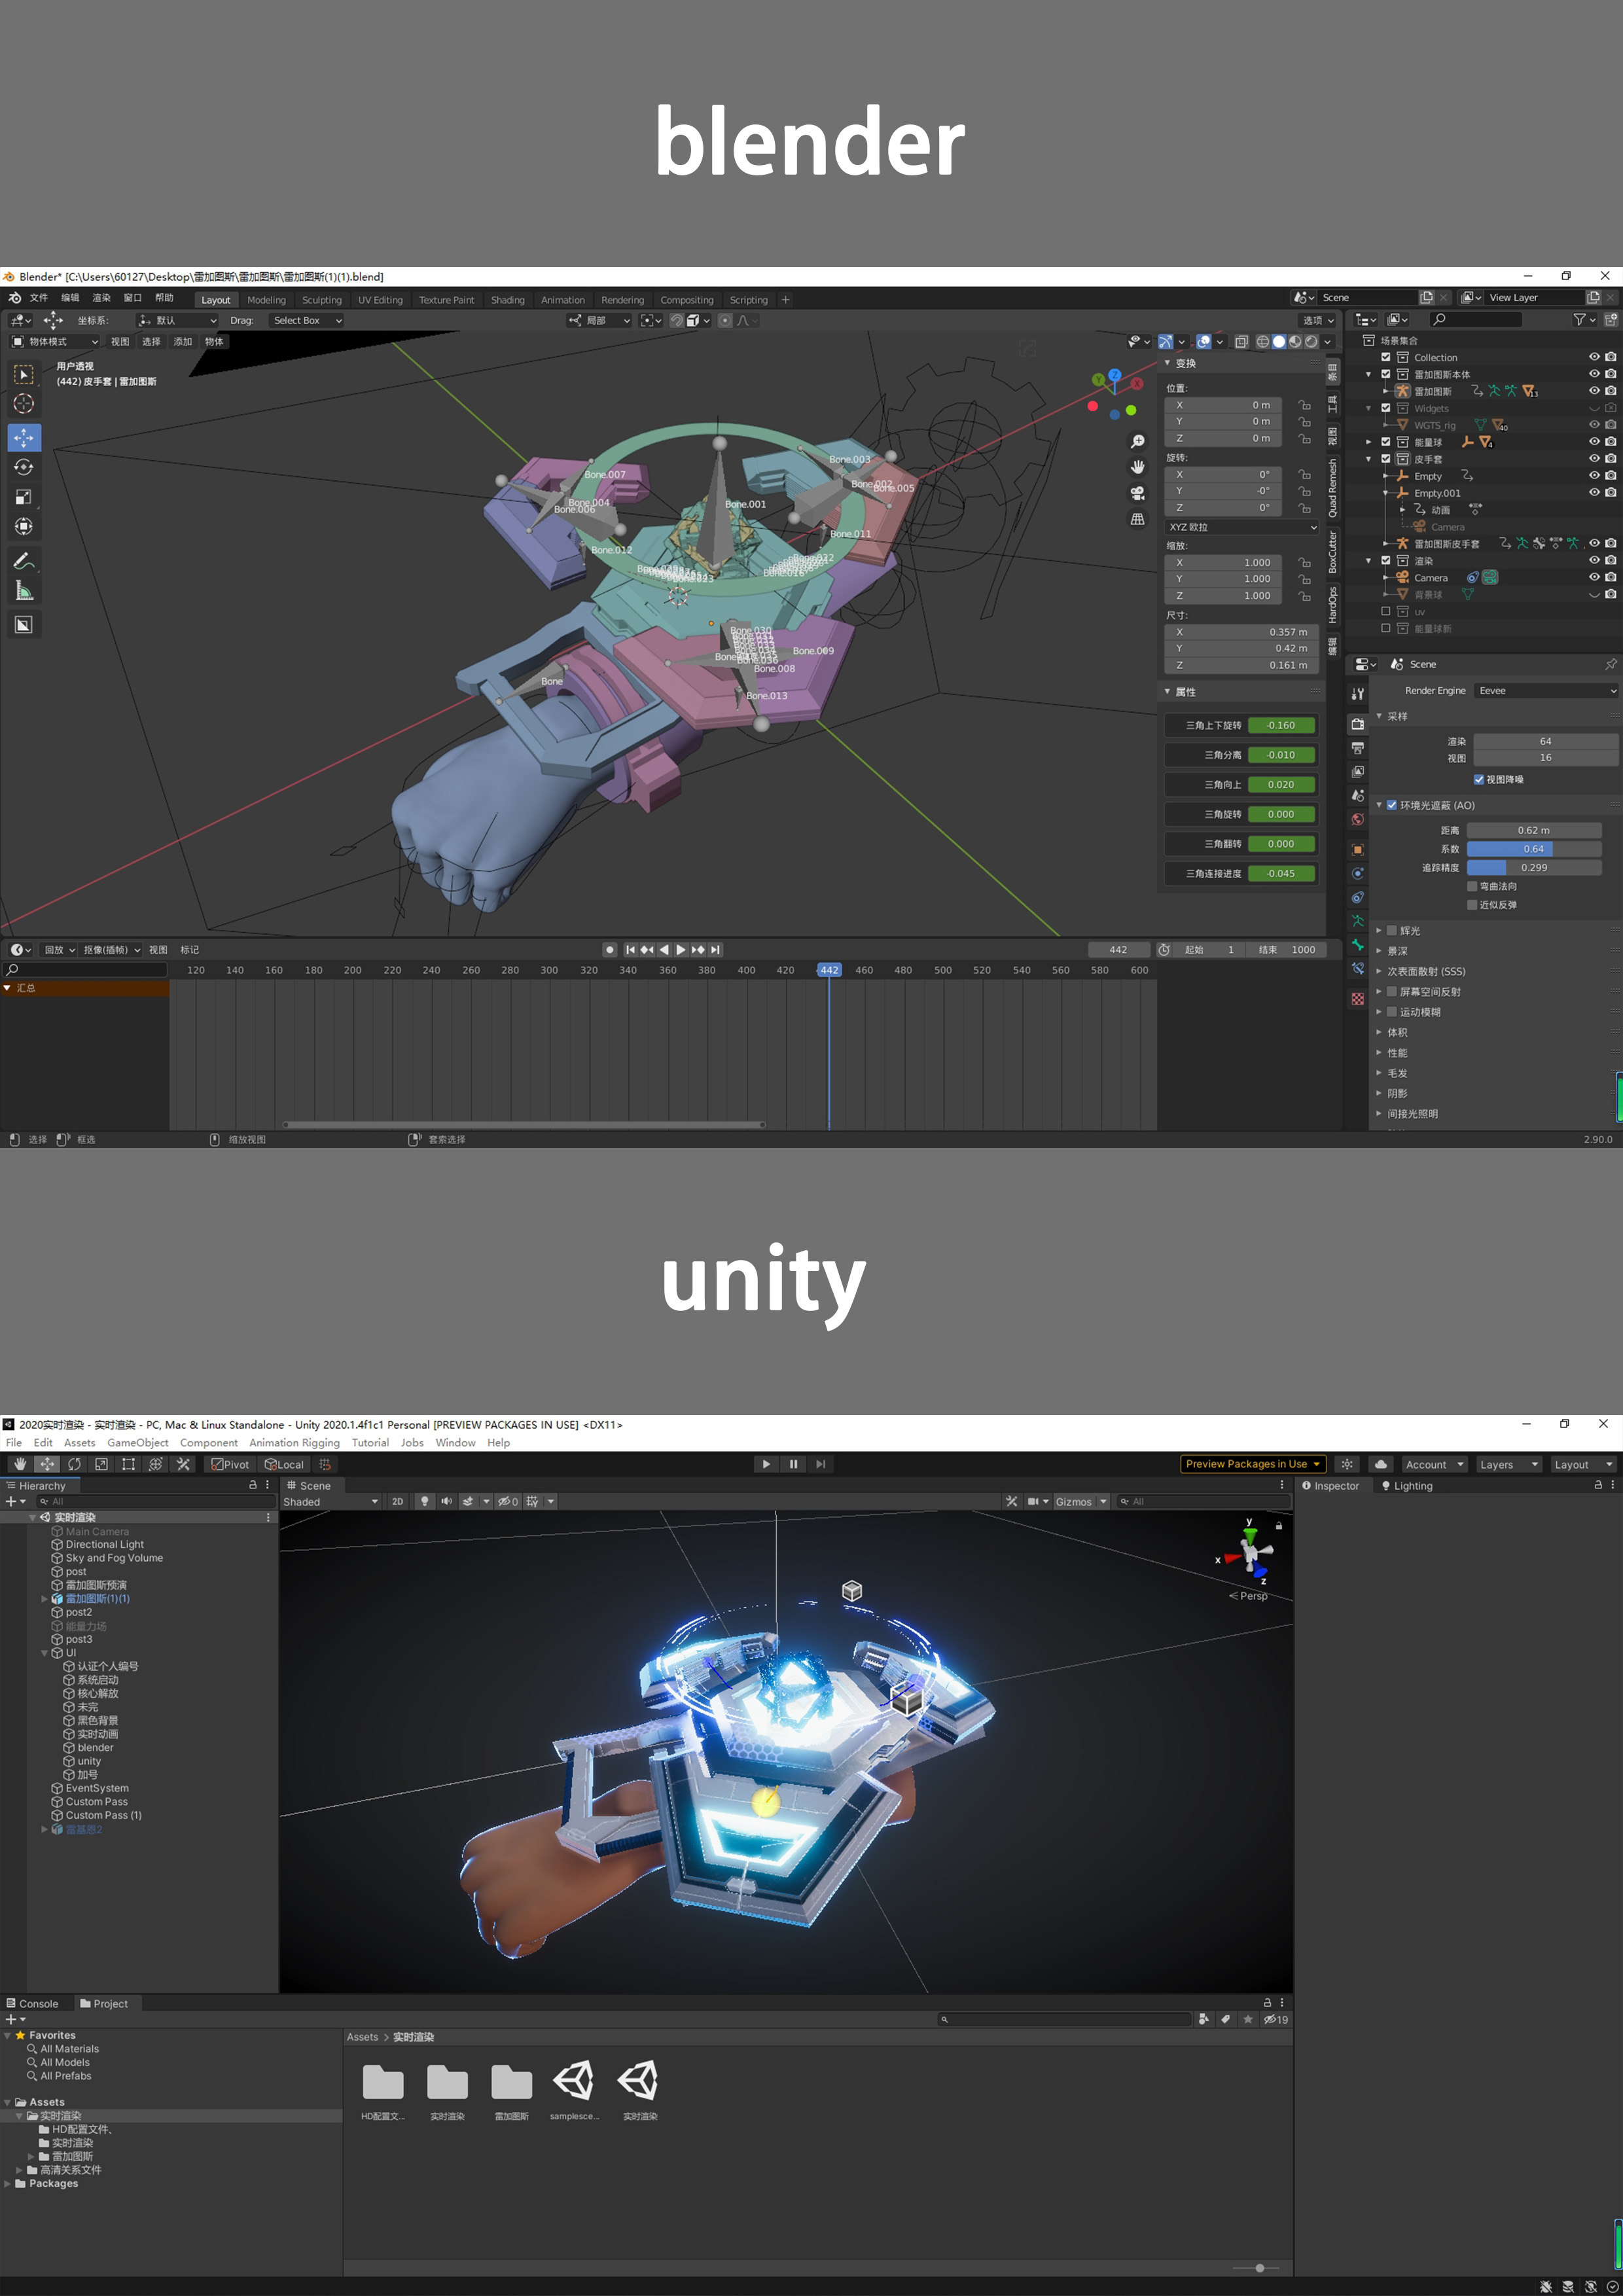Select the Annotate tool in Blender
The width and height of the screenshot is (1623, 2296).
tap(23, 561)
